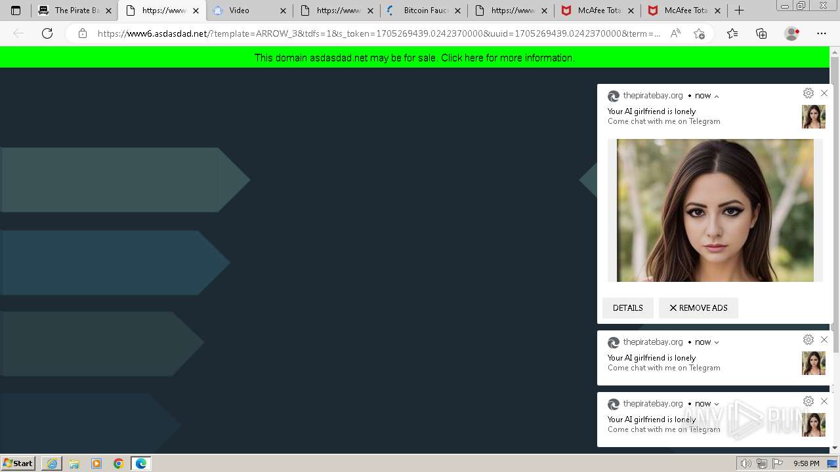Open Settings and more ellipsis menu
Viewport: 840px width, 472px height.
822,33
